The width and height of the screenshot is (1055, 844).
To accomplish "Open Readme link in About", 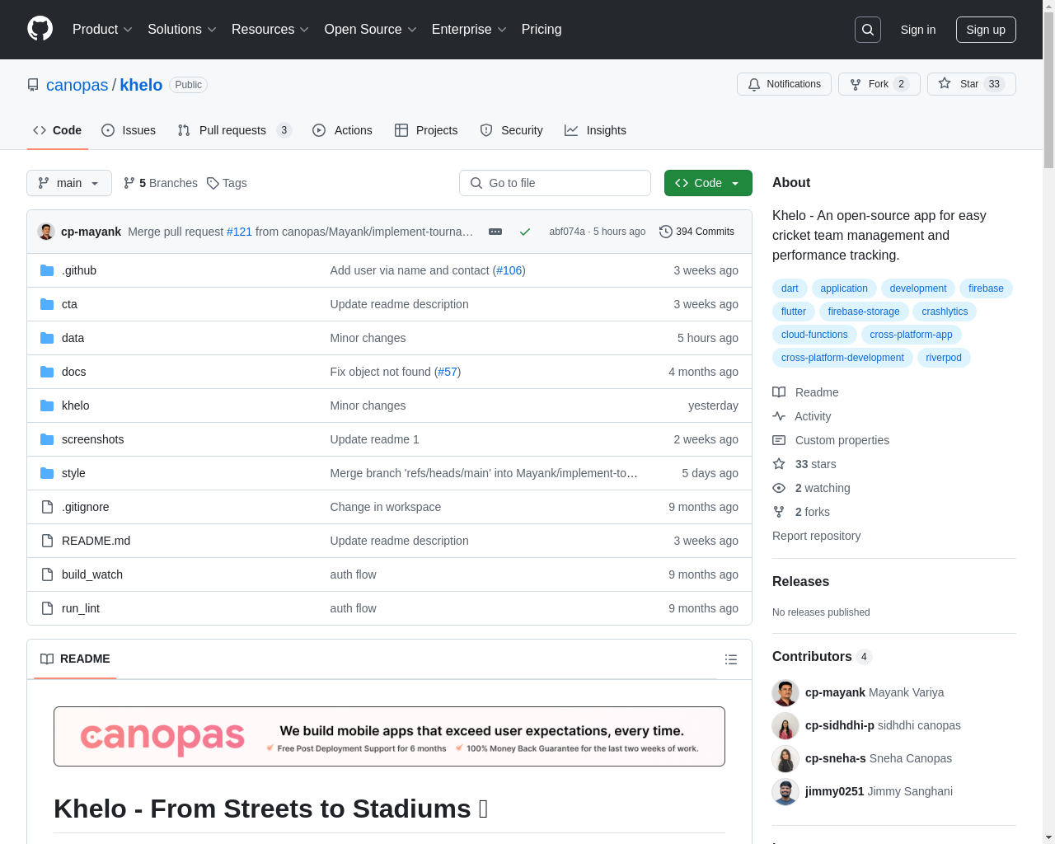I will coord(805,392).
